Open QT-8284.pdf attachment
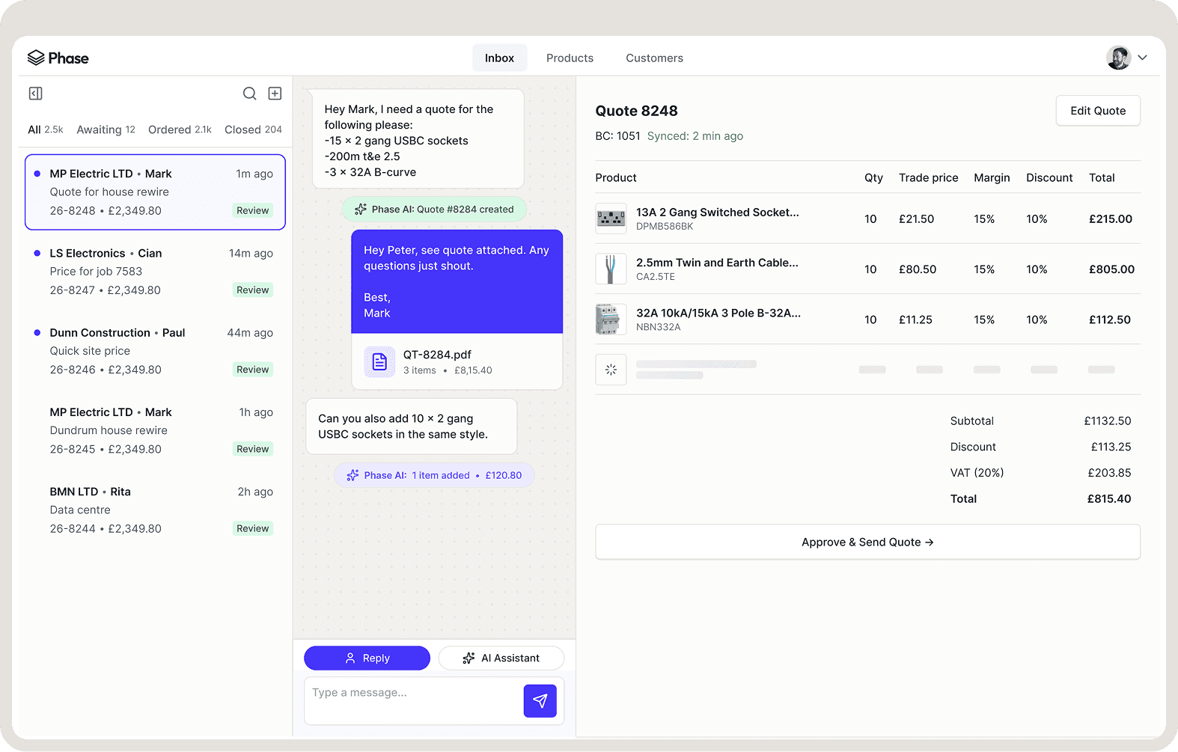The image size is (1178, 752). tap(457, 362)
